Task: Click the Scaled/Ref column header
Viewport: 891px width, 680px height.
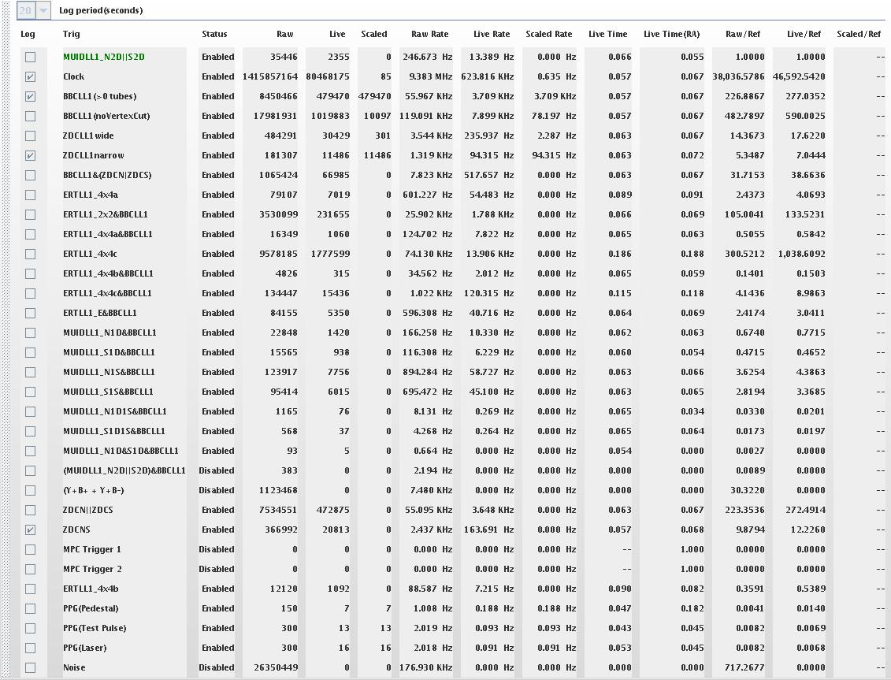Action: click(x=859, y=34)
